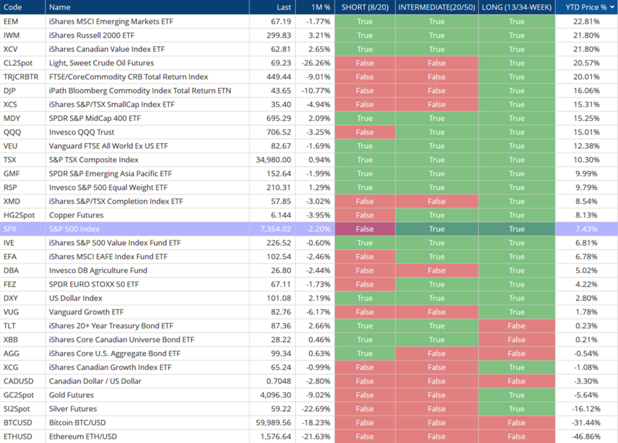Click the Code column header

(x=13, y=7)
